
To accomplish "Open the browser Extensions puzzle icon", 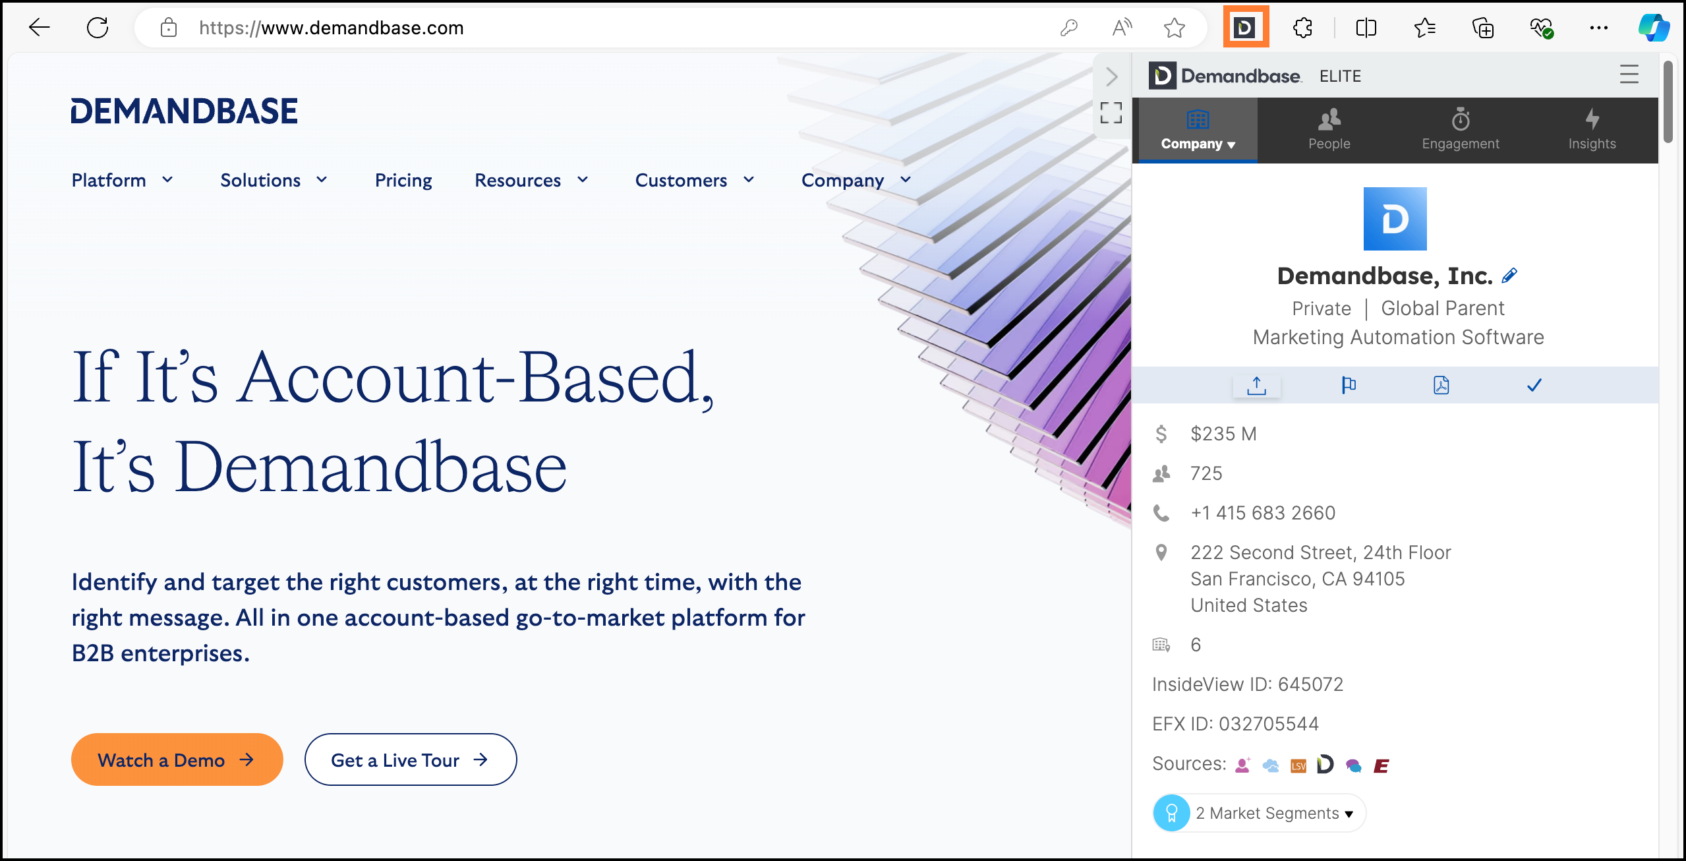I will click(1303, 28).
